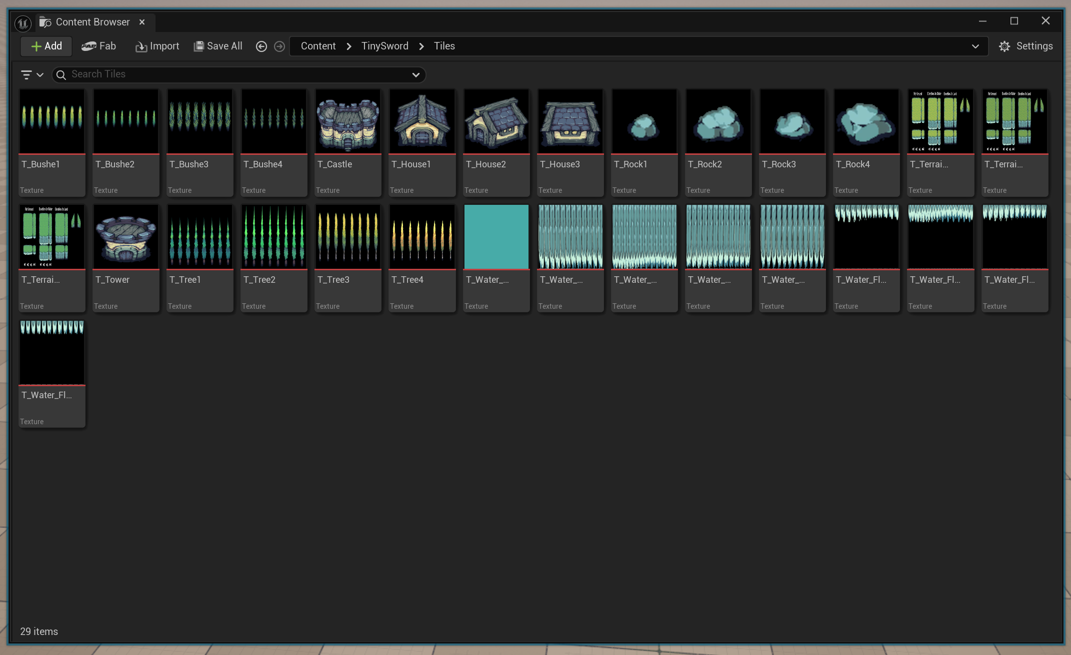Open the Fab marketplace
This screenshot has width=1071, height=655.
[99, 46]
